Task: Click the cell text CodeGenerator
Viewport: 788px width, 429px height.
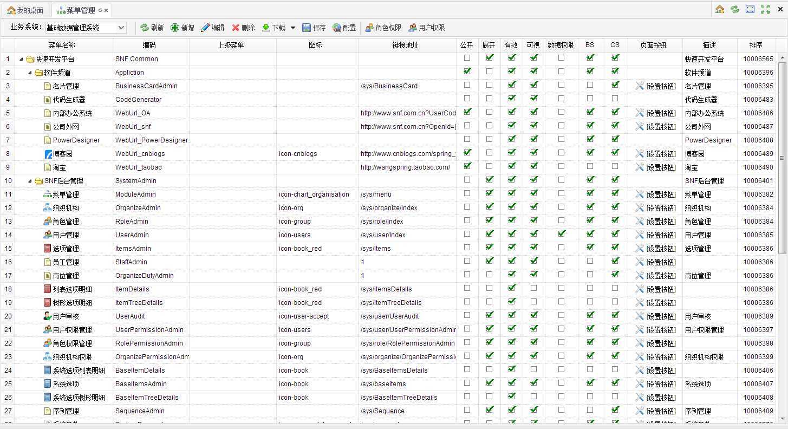Action: [139, 100]
